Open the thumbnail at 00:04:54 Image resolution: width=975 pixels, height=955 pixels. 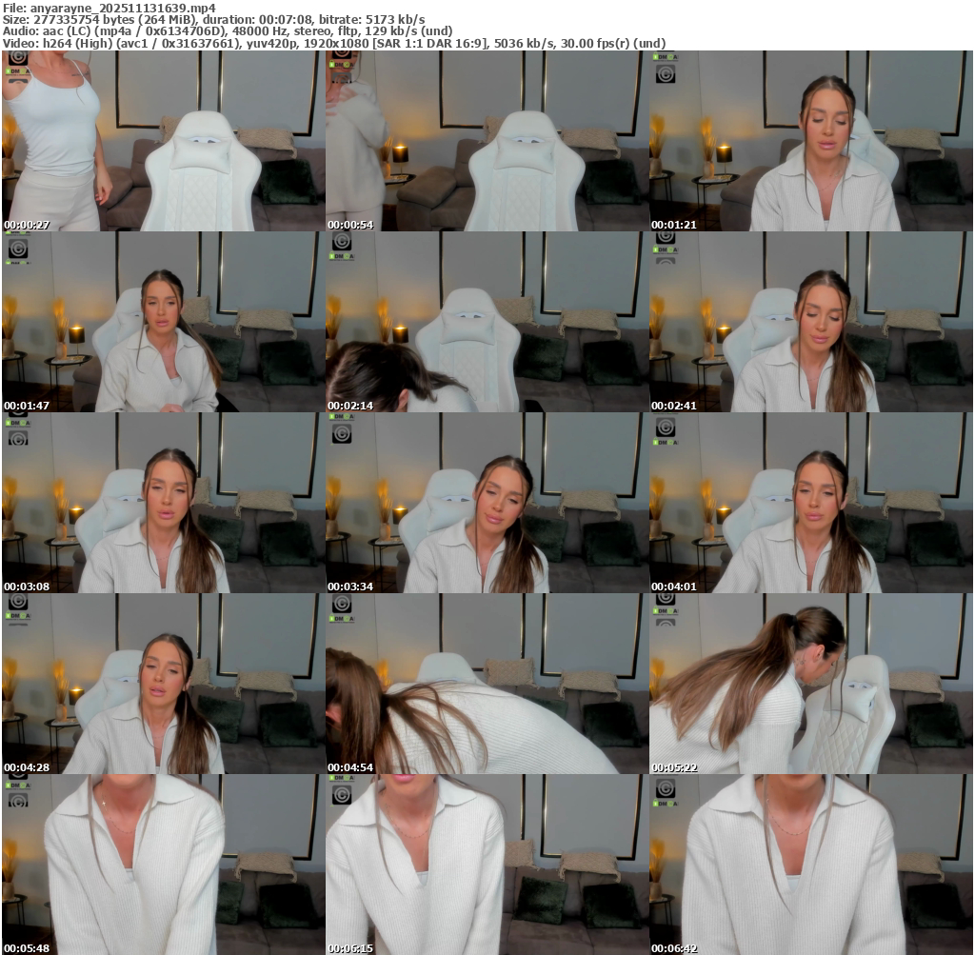pyautogui.click(x=487, y=684)
